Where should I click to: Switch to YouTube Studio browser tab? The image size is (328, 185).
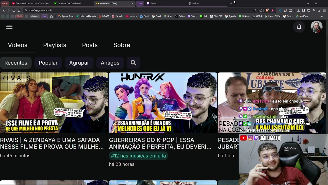[31, 3]
